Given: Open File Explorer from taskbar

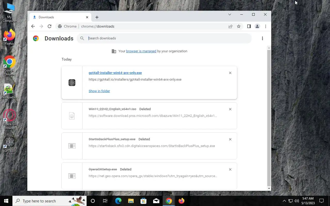Looking at the screenshot, I should 131,201.
